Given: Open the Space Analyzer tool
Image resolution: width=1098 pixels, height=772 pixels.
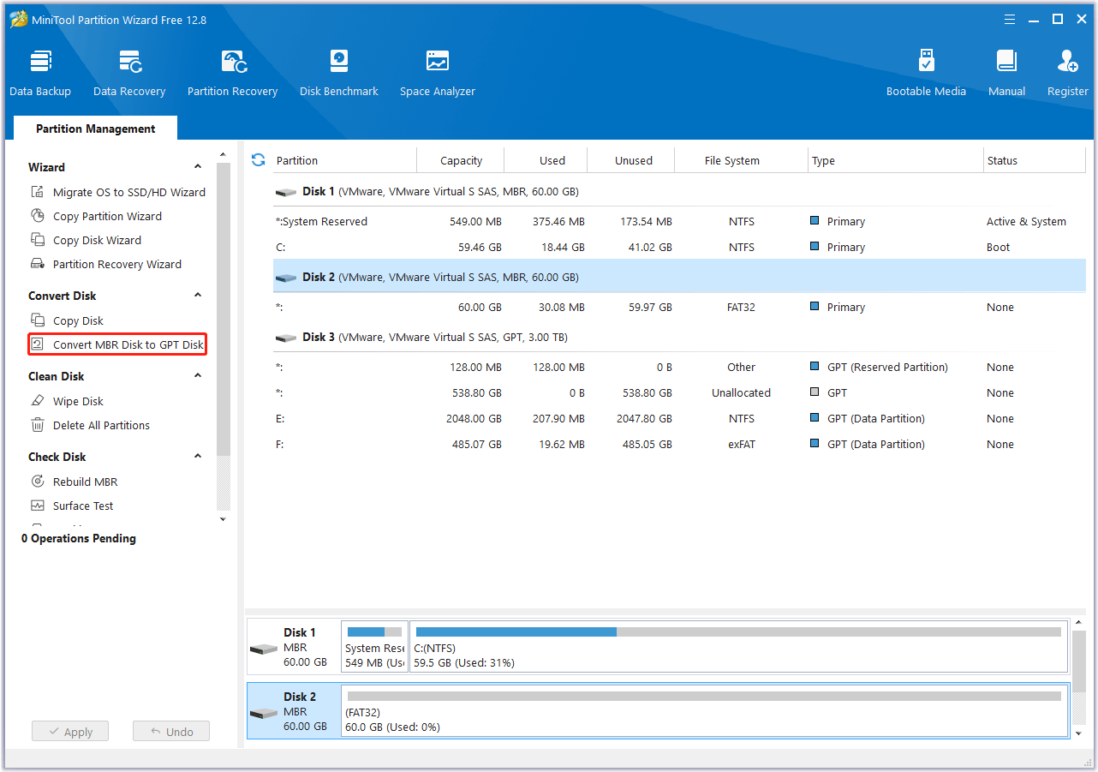Looking at the screenshot, I should pos(438,74).
